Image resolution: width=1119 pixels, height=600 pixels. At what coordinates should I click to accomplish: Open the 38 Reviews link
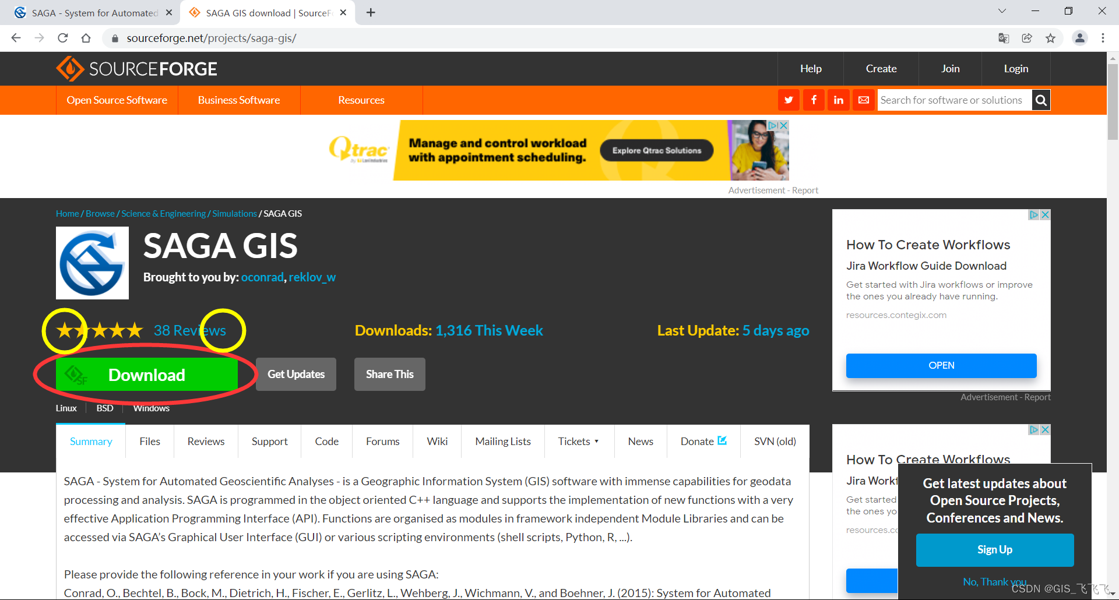(190, 330)
